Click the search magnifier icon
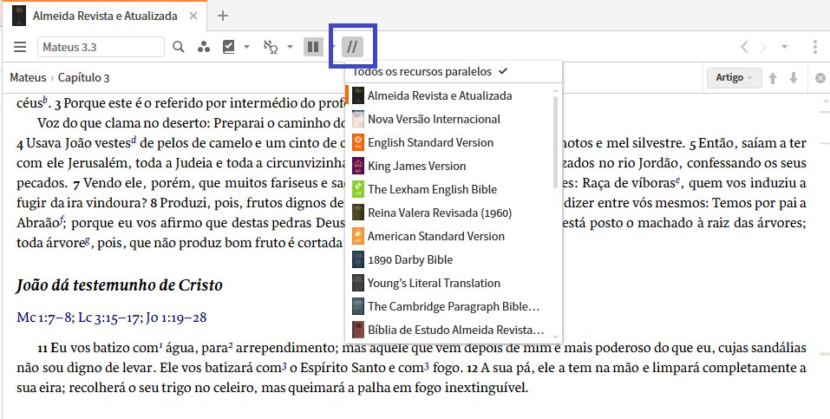This screenshot has height=419, width=830. pyautogui.click(x=179, y=47)
